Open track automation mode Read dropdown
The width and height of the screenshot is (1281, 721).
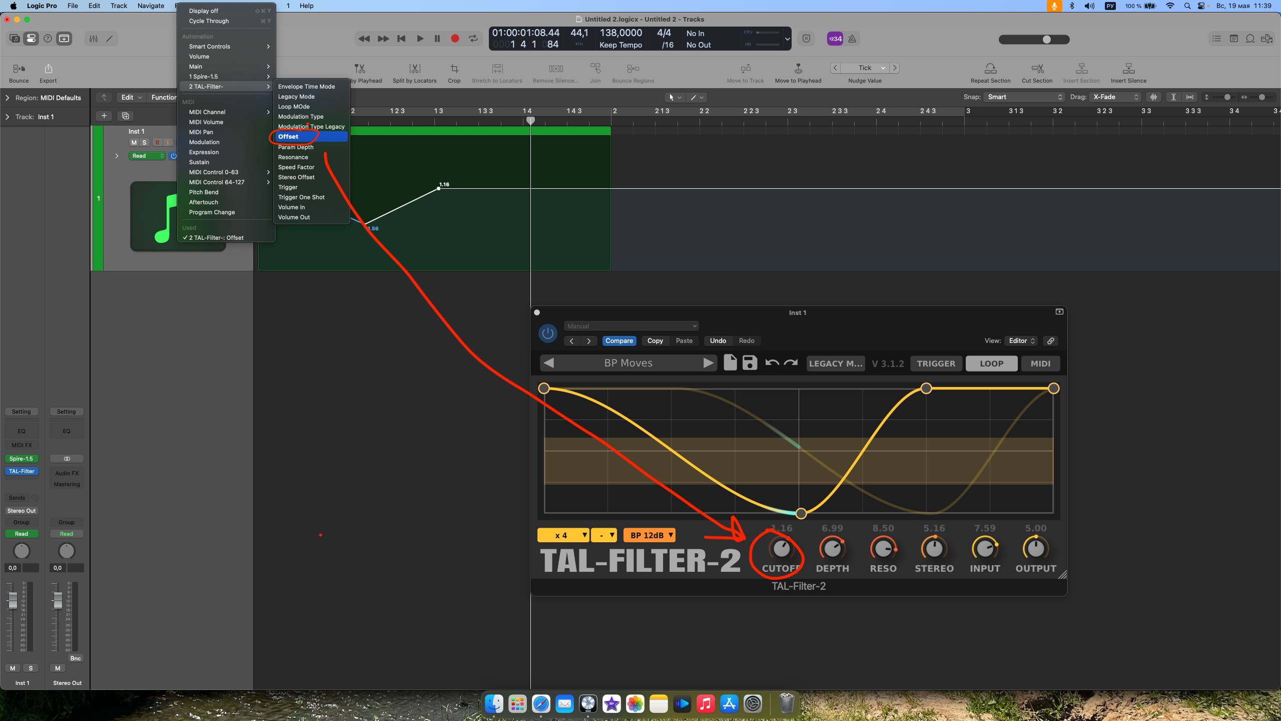click(x=147, y=156)
